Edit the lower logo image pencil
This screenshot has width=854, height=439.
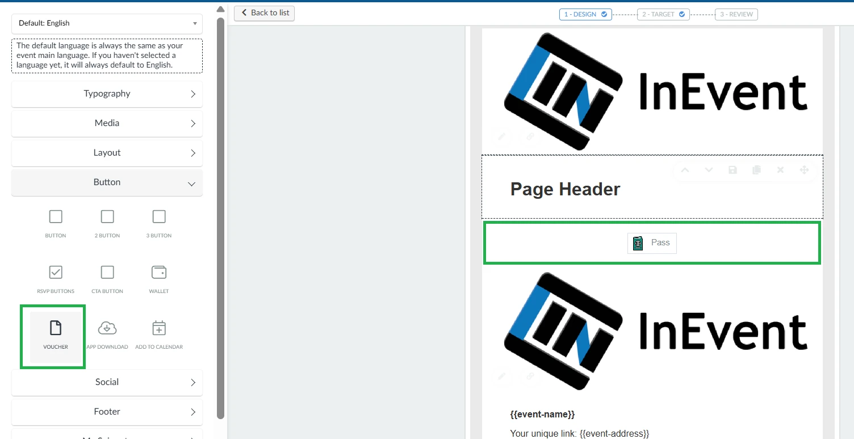point(501,376)
